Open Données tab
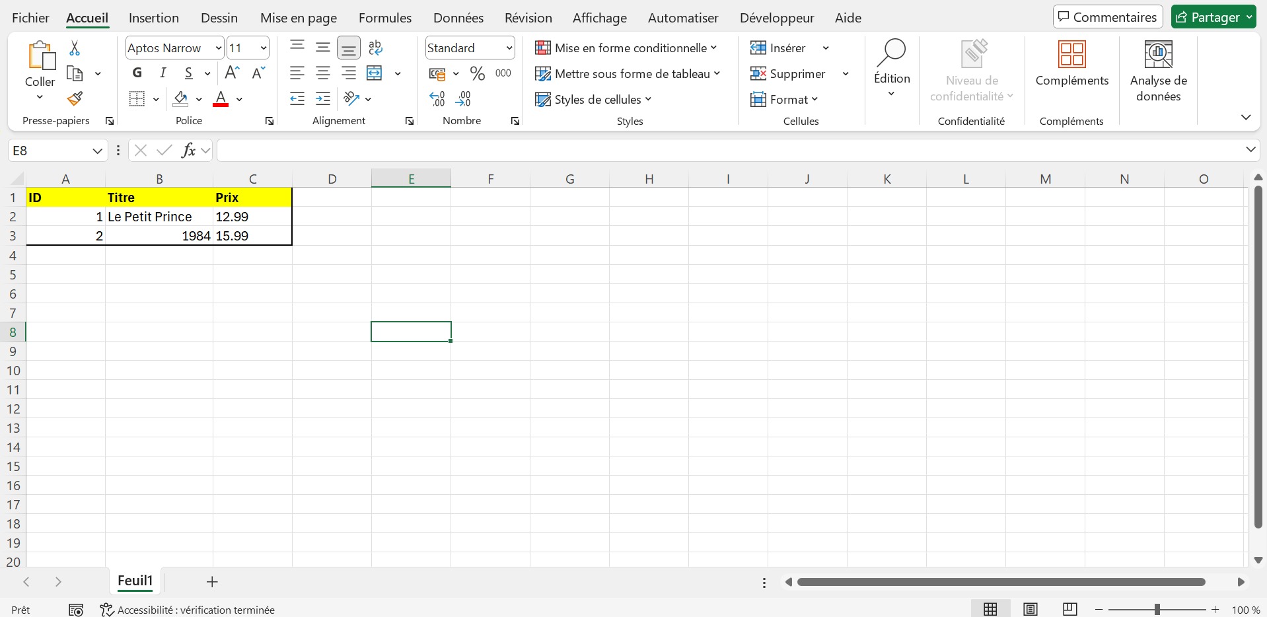Viewport: 1267px width, 617px height. click(x=458, y=18)
